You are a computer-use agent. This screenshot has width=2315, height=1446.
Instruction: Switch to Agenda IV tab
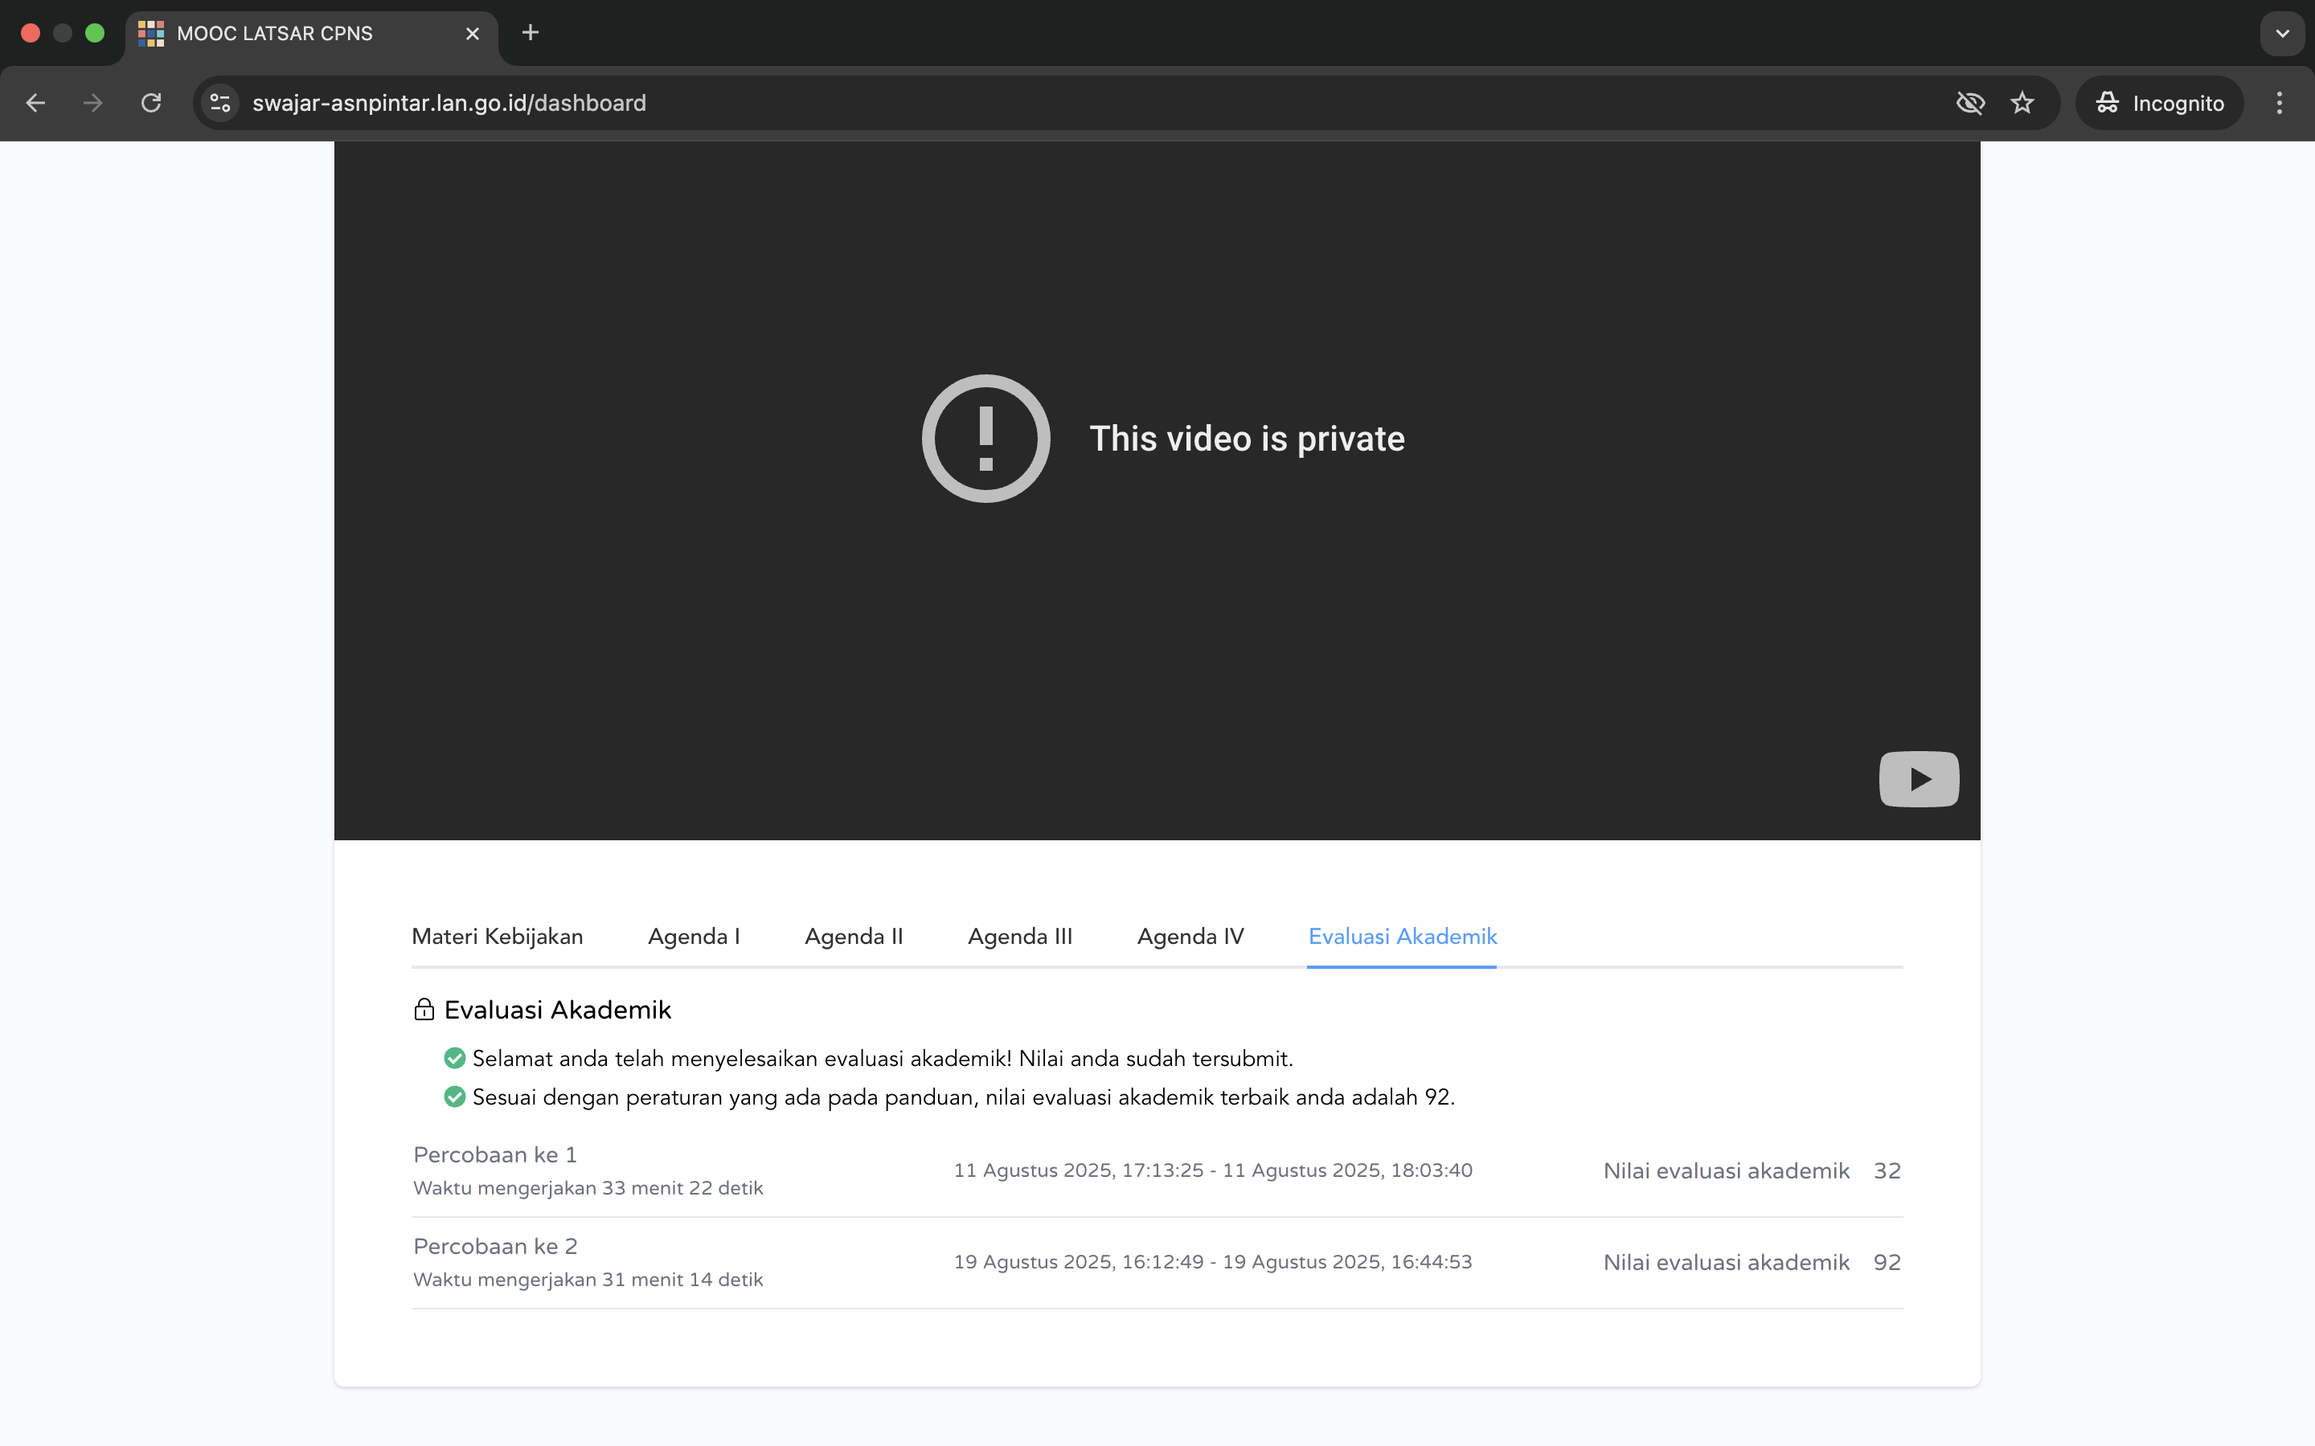[1190, 936]
